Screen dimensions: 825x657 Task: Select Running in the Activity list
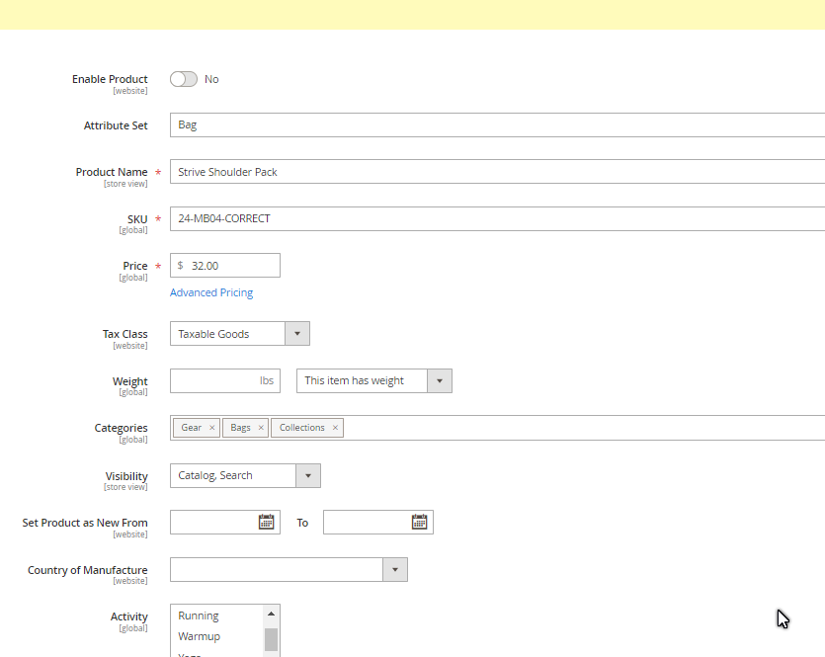click(216, 616)
